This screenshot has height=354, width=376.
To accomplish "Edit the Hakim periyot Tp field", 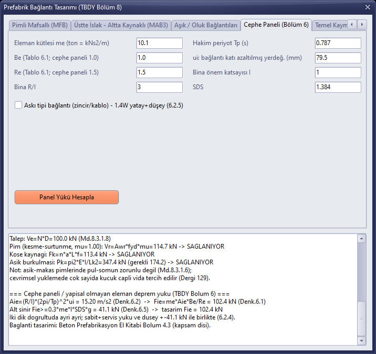I will [x=338, y=43].
